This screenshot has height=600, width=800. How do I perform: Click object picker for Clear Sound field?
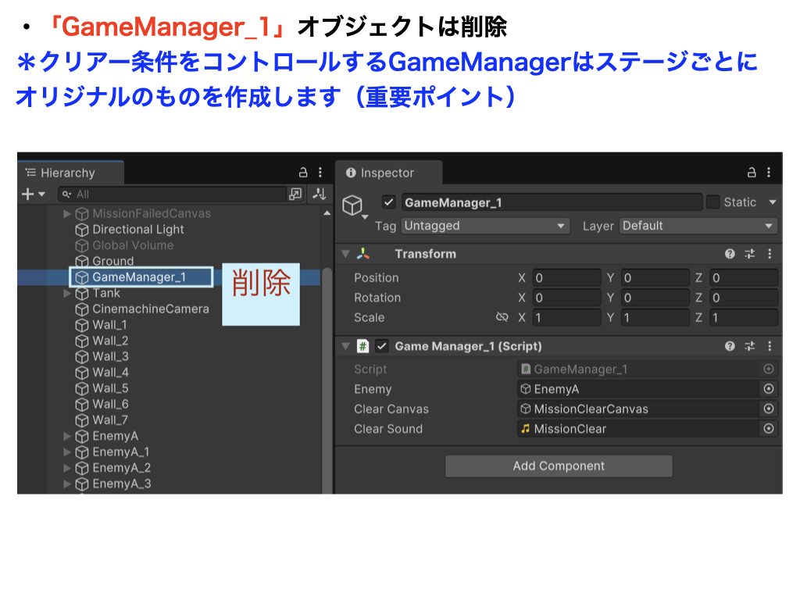point(769,429)
